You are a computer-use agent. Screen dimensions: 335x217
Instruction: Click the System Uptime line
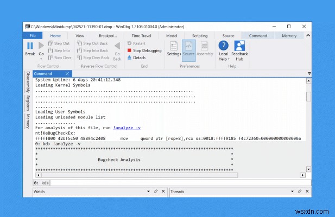click(78, 80)
